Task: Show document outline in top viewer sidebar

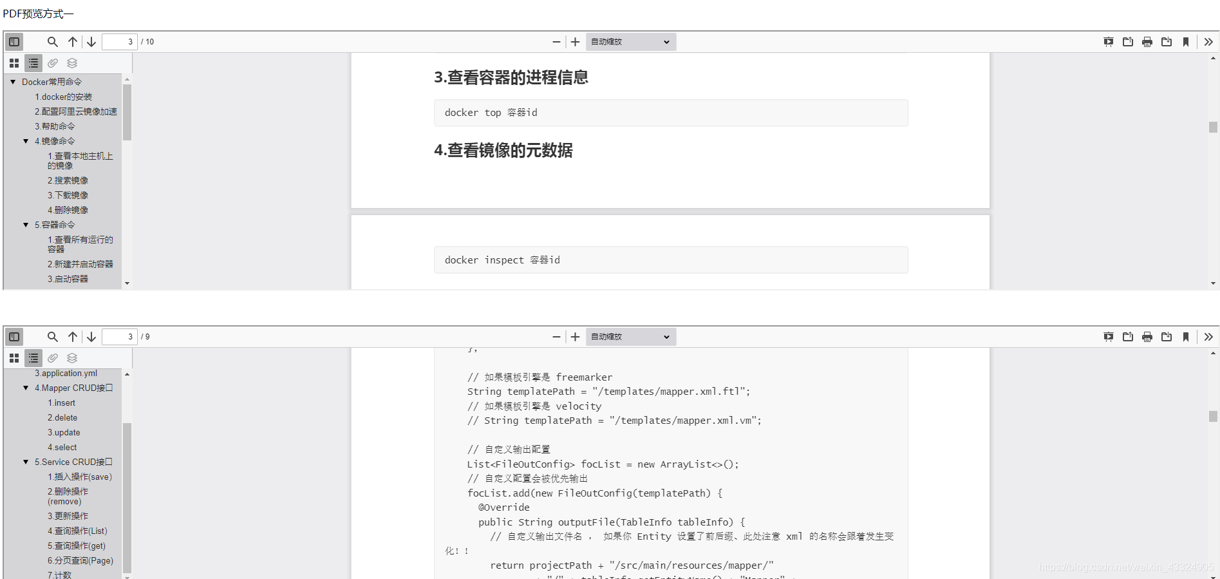Action: coord(33,63)
